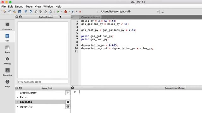Stop the running program
Viewport: 202px width, 113px height.
[80, 12]
